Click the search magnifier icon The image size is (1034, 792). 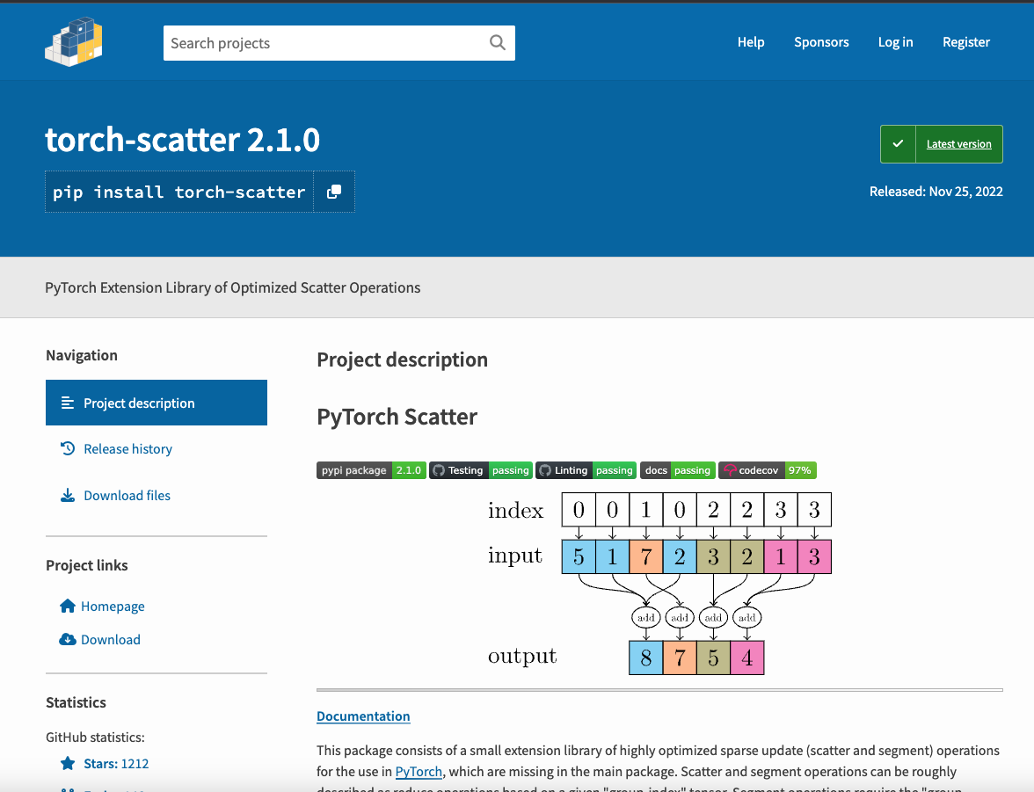[498, 43]
